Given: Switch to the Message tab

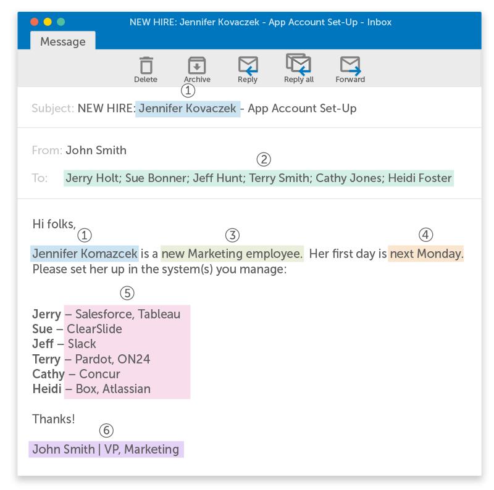Looking at the screenshot, I should [62, 41].
